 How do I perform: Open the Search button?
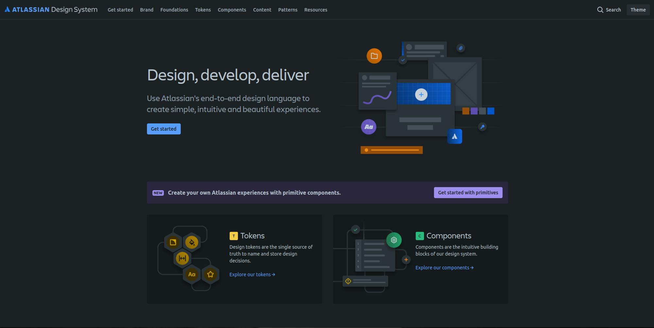[609, 10]
